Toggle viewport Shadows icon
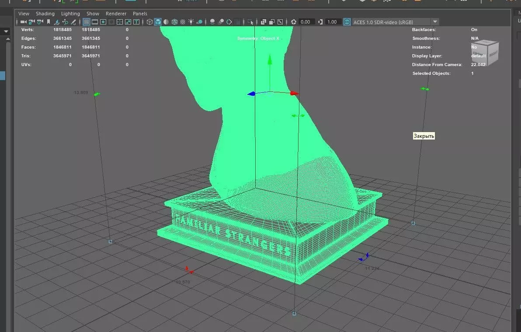Screen dimensions: 521x332 pyautogui.click(x=199, y=22)
